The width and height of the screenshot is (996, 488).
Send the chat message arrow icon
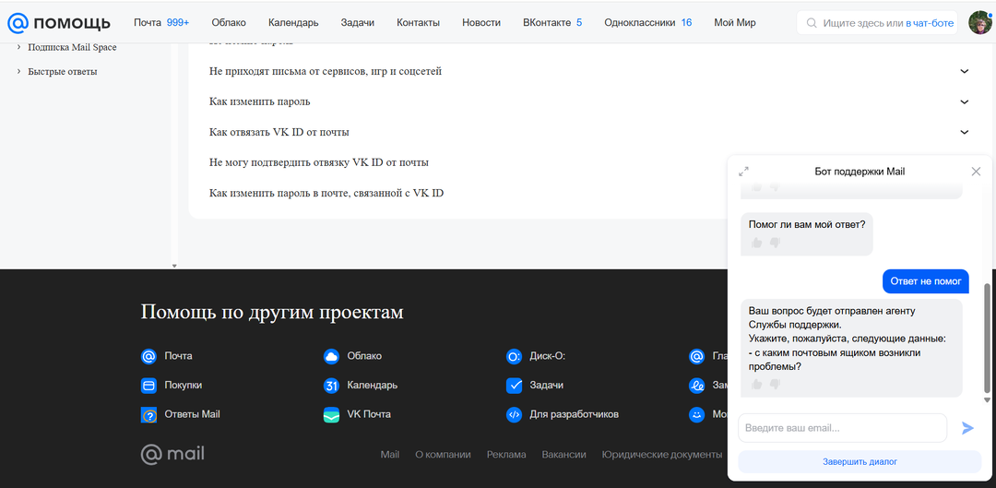(x=967, y=428)
